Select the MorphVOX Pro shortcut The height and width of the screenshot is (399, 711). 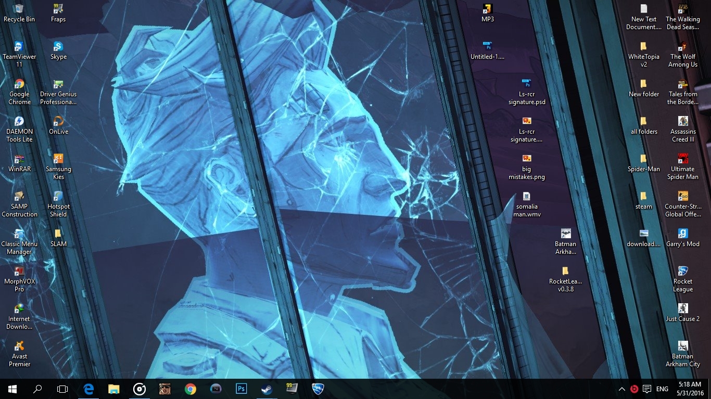pyautogui.click(x=19, y=279)
